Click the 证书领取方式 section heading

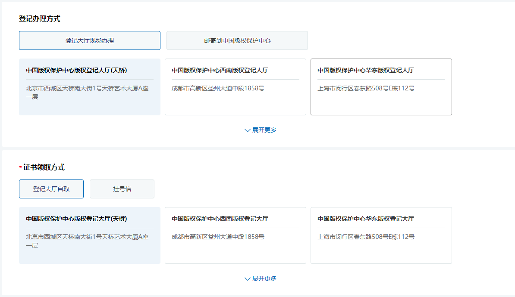[44, 167]
